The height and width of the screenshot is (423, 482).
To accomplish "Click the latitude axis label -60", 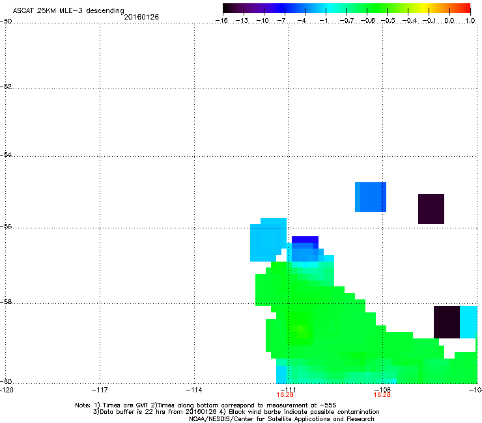I will 6,381.
